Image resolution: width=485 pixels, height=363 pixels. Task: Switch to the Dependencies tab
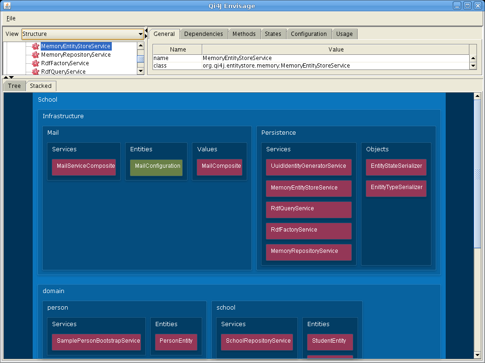pos(203,34)
